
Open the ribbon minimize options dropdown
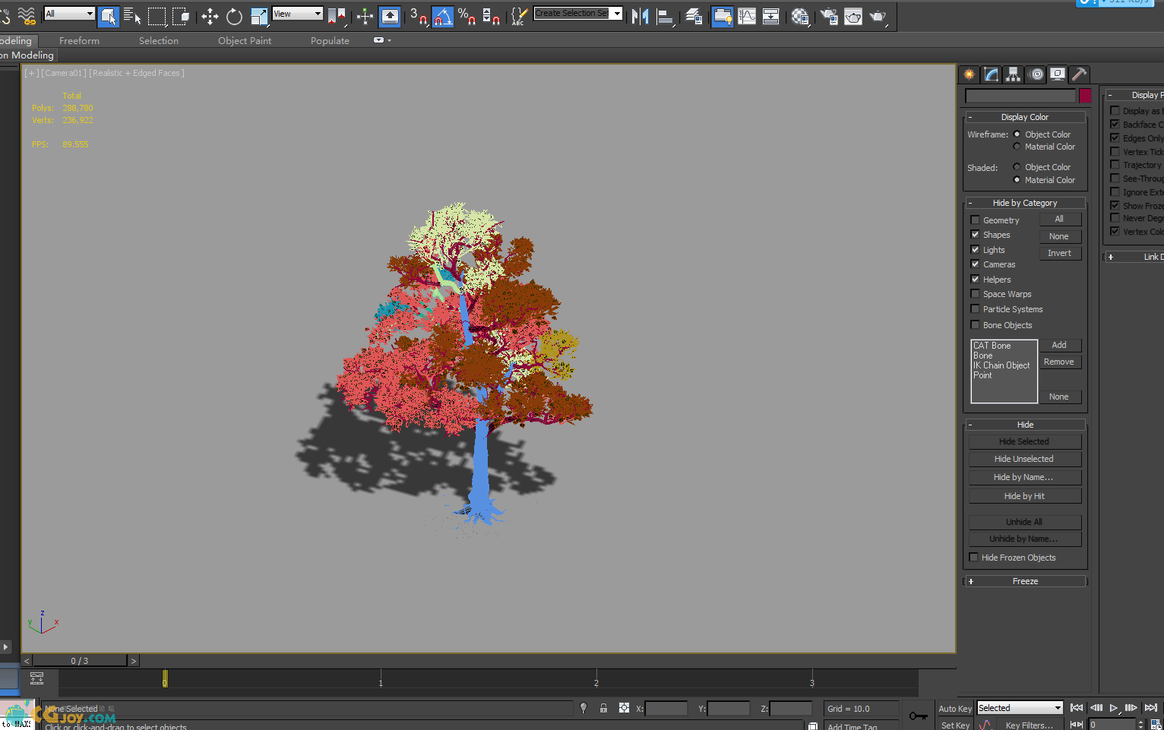pos(382,40)
